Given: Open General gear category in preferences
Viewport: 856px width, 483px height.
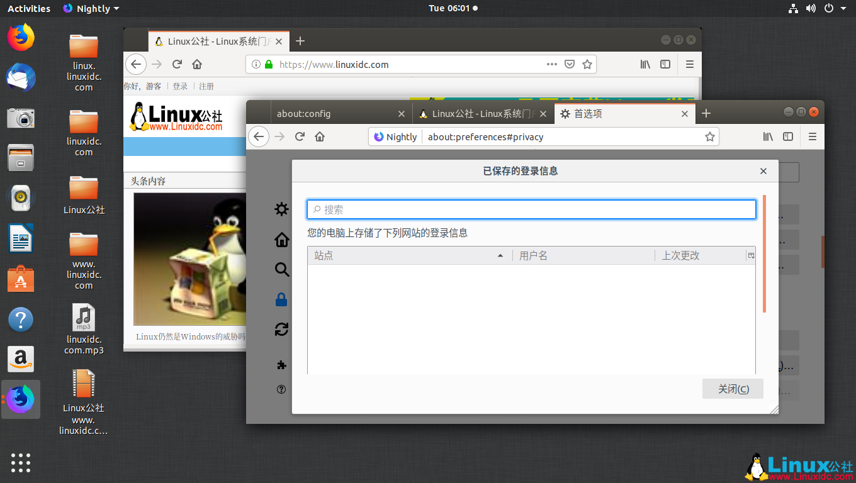Looking at the screenshot, I should click(281, 209).
